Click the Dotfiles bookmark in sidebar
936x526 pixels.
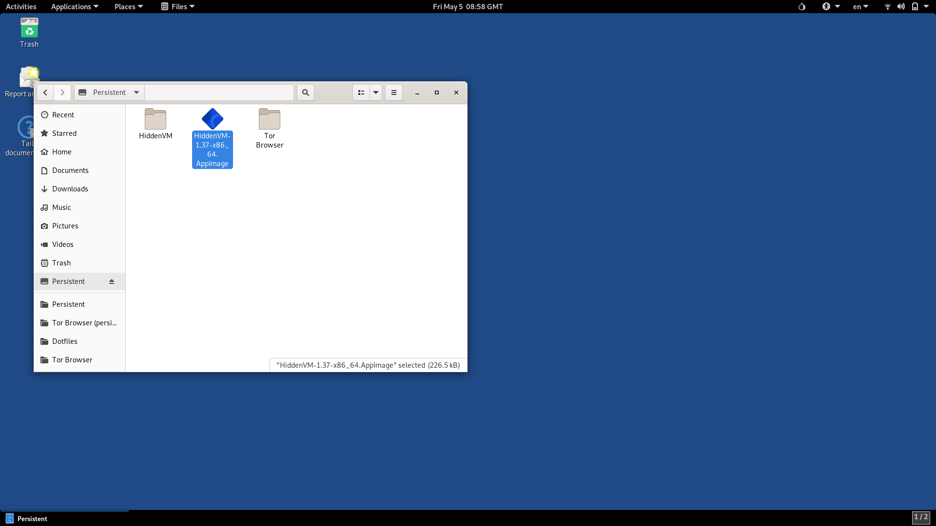point(65,341)
